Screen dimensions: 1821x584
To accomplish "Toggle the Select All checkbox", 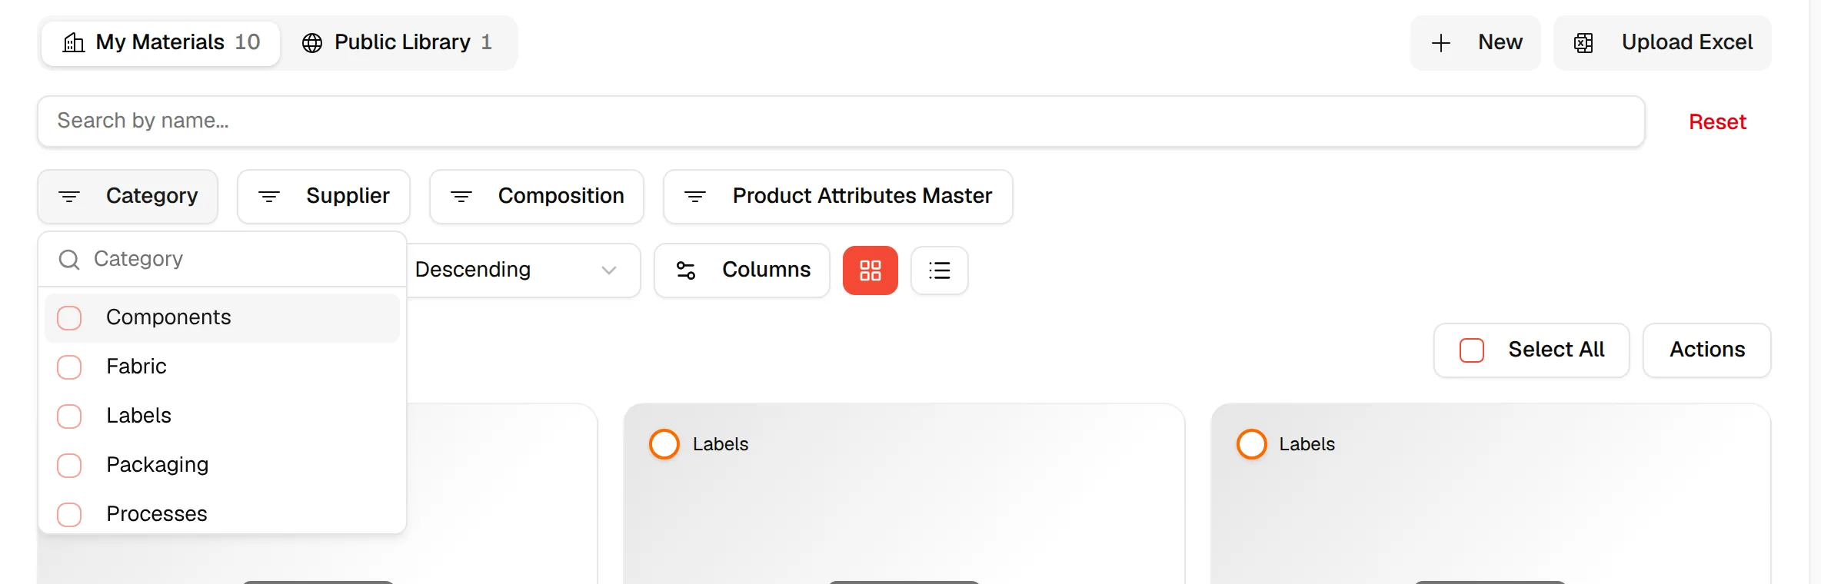I will pos(1472,350).
